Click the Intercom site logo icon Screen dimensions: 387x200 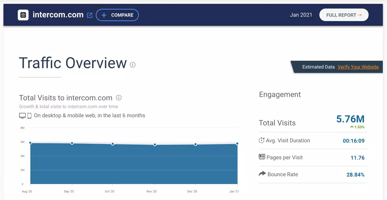coord(23,15)
